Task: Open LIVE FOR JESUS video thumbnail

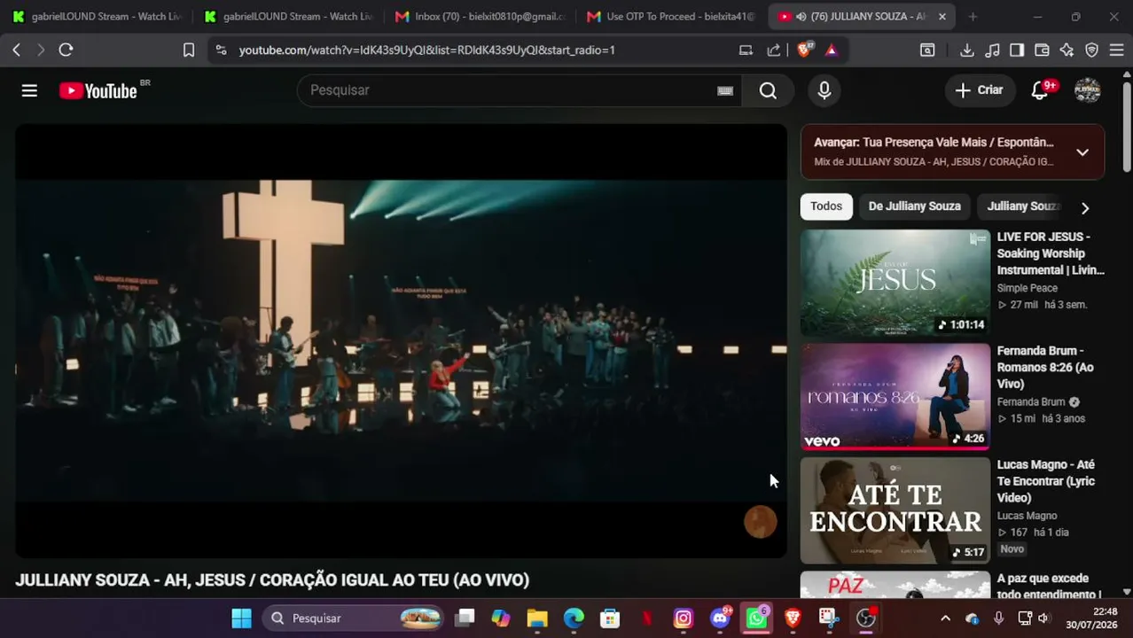Action: [x=895, y=283]
